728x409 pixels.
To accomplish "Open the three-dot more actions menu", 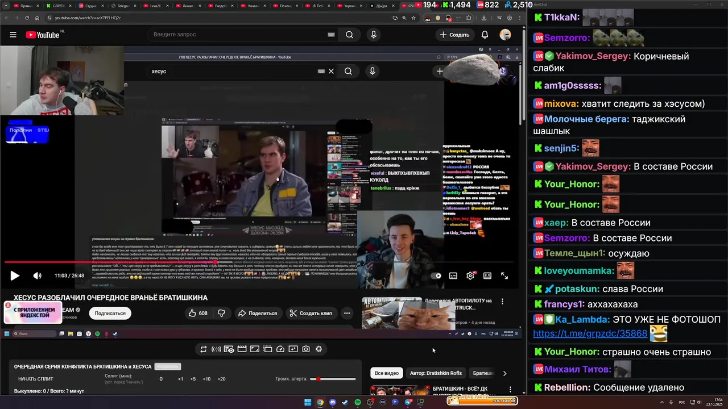I will tap(347, 313).
